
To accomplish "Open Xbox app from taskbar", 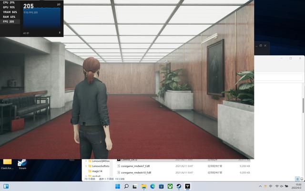I will click(x=170, y=186).
